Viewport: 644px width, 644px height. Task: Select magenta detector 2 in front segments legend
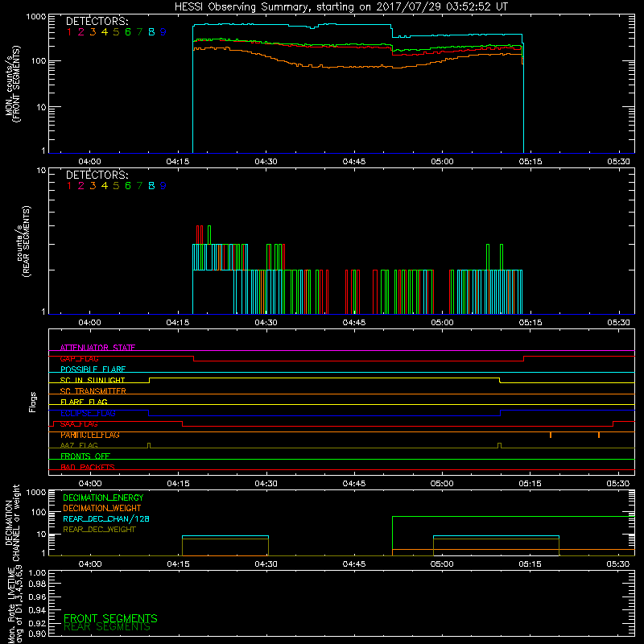coord(81,32)
